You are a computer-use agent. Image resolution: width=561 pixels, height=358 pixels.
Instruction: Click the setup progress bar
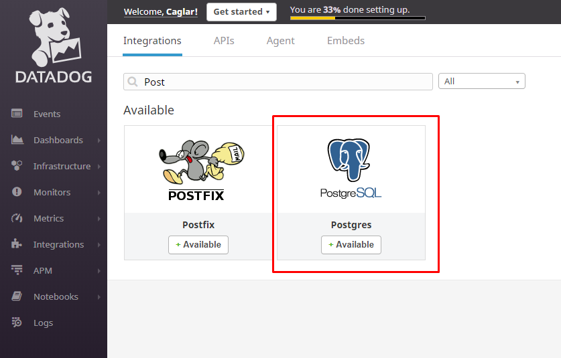tap(358, 18)
